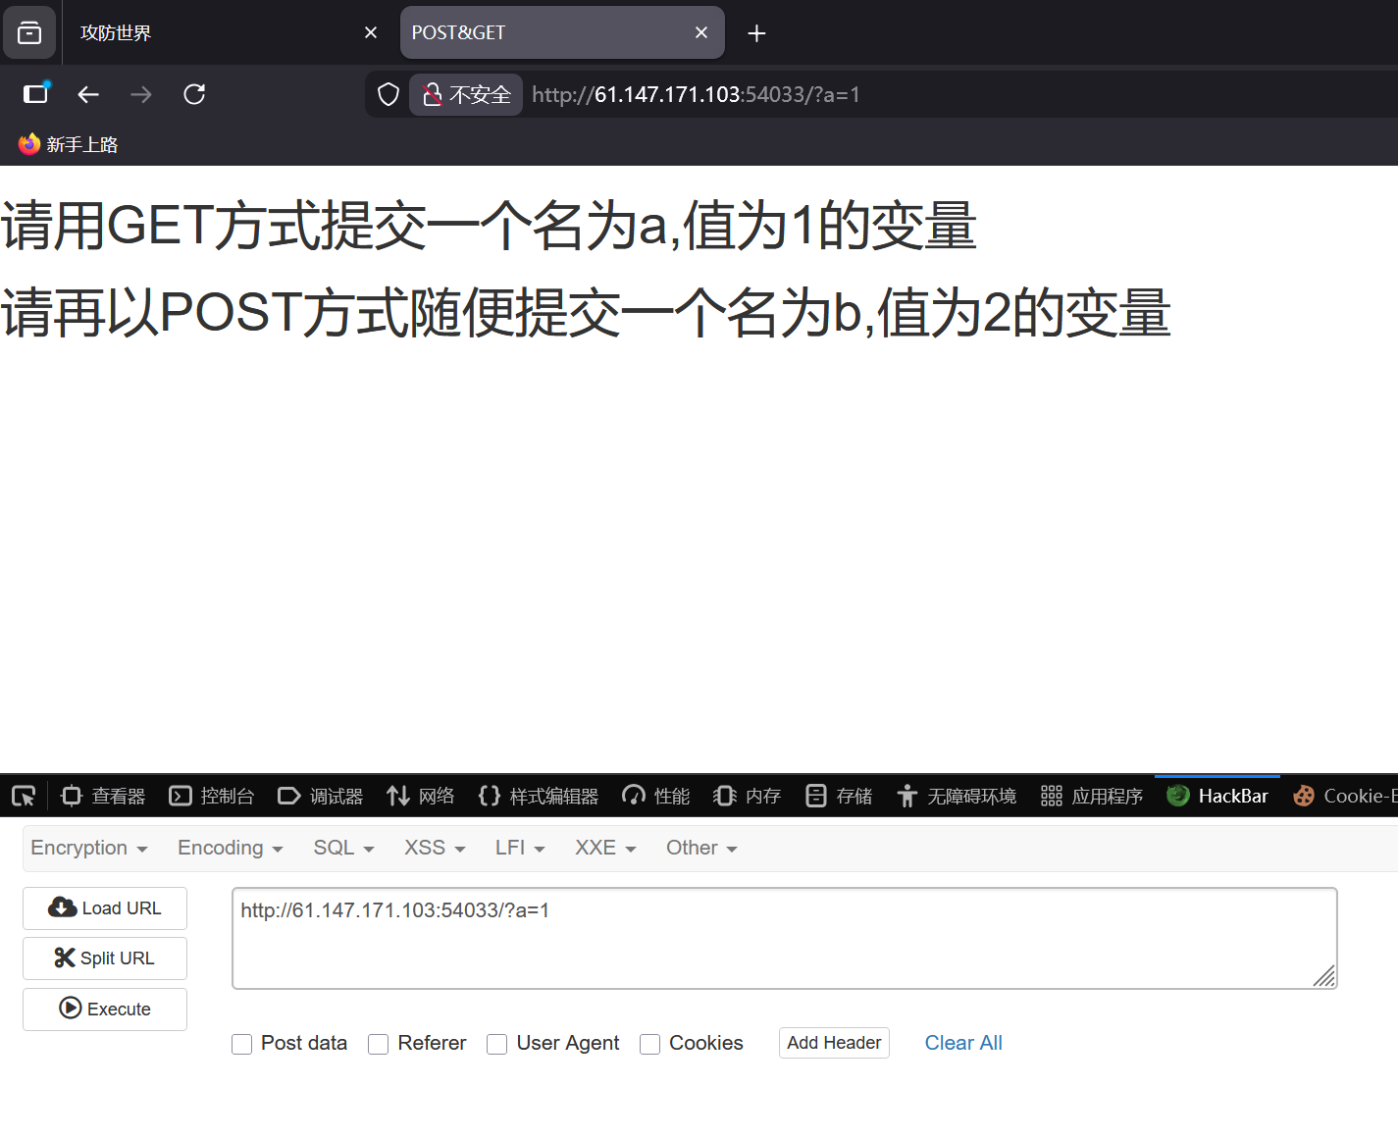Select the HackBar devtools tab
Screen dimensions: 1398x1139
click(1217, 796)
